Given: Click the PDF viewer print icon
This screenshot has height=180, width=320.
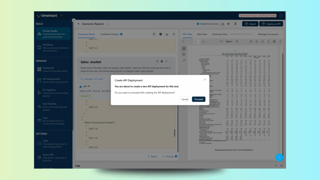Looking at the screenshot, I should click(274, 42).
